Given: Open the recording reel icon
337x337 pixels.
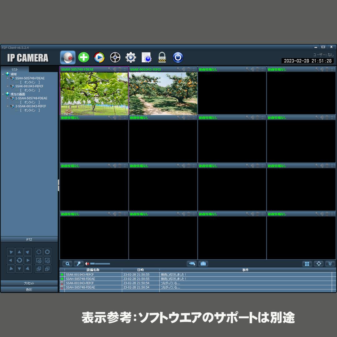Looking at the screenshot, I should coord(115,57).
